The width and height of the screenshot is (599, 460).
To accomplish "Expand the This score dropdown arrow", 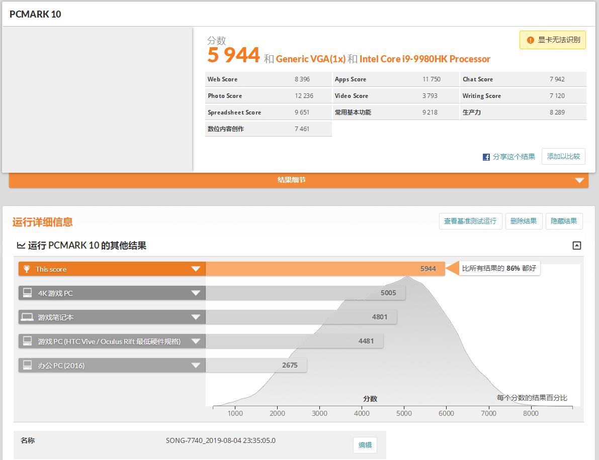I will pos(196,269).
